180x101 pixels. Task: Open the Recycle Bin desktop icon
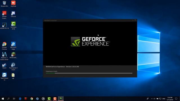pyautogui.click(x=4, y=4)
